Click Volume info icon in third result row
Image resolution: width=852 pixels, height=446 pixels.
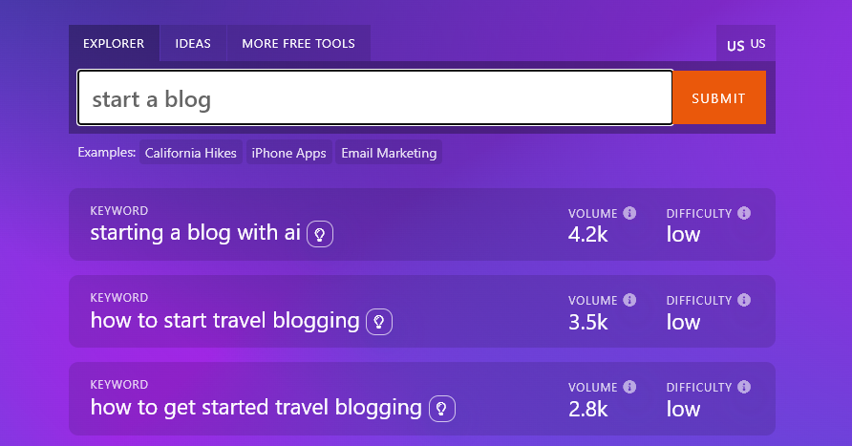coord(629,387)
